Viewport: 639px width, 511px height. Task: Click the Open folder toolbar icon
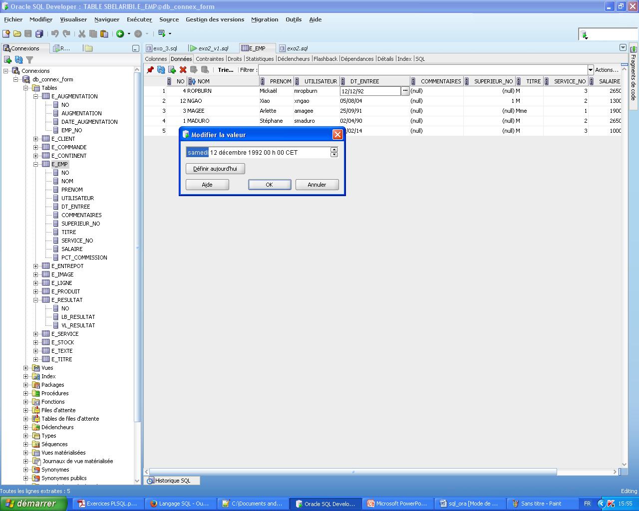click(x=17, y=33)
